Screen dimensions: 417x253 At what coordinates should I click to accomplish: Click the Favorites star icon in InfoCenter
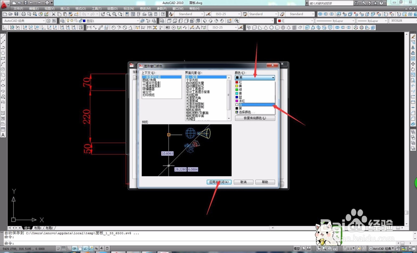pos(375,3)
